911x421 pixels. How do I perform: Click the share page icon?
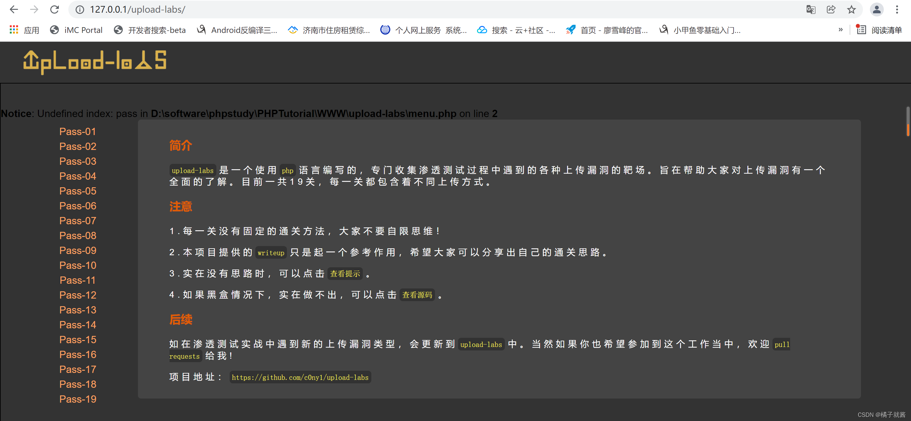831,9
